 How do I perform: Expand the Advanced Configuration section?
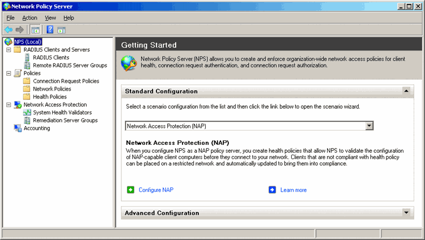coord(406,213)
